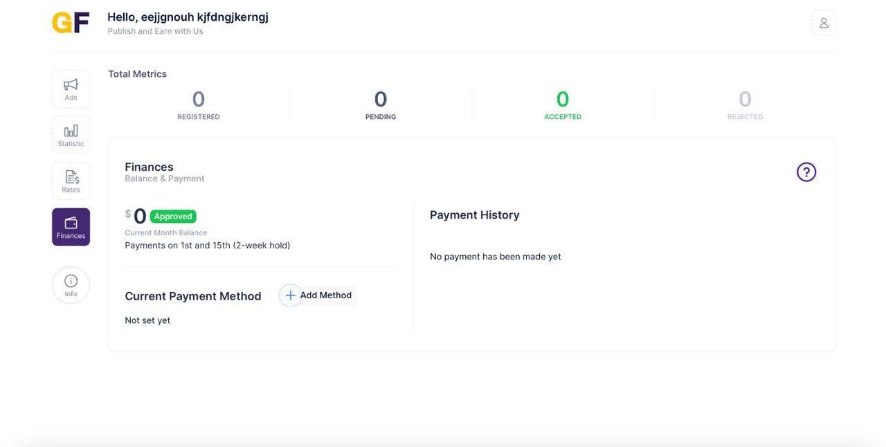The height and width of the screenshot is (447, 886).
Task: Click the GF logo
Action: tap(71, 22)
